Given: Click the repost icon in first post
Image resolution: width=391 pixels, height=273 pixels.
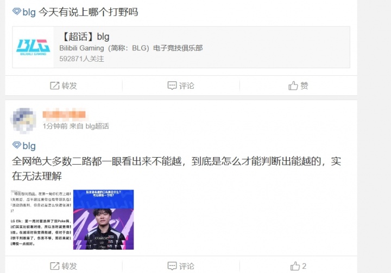Looking at the screenshot, I should tap(55, 86).
